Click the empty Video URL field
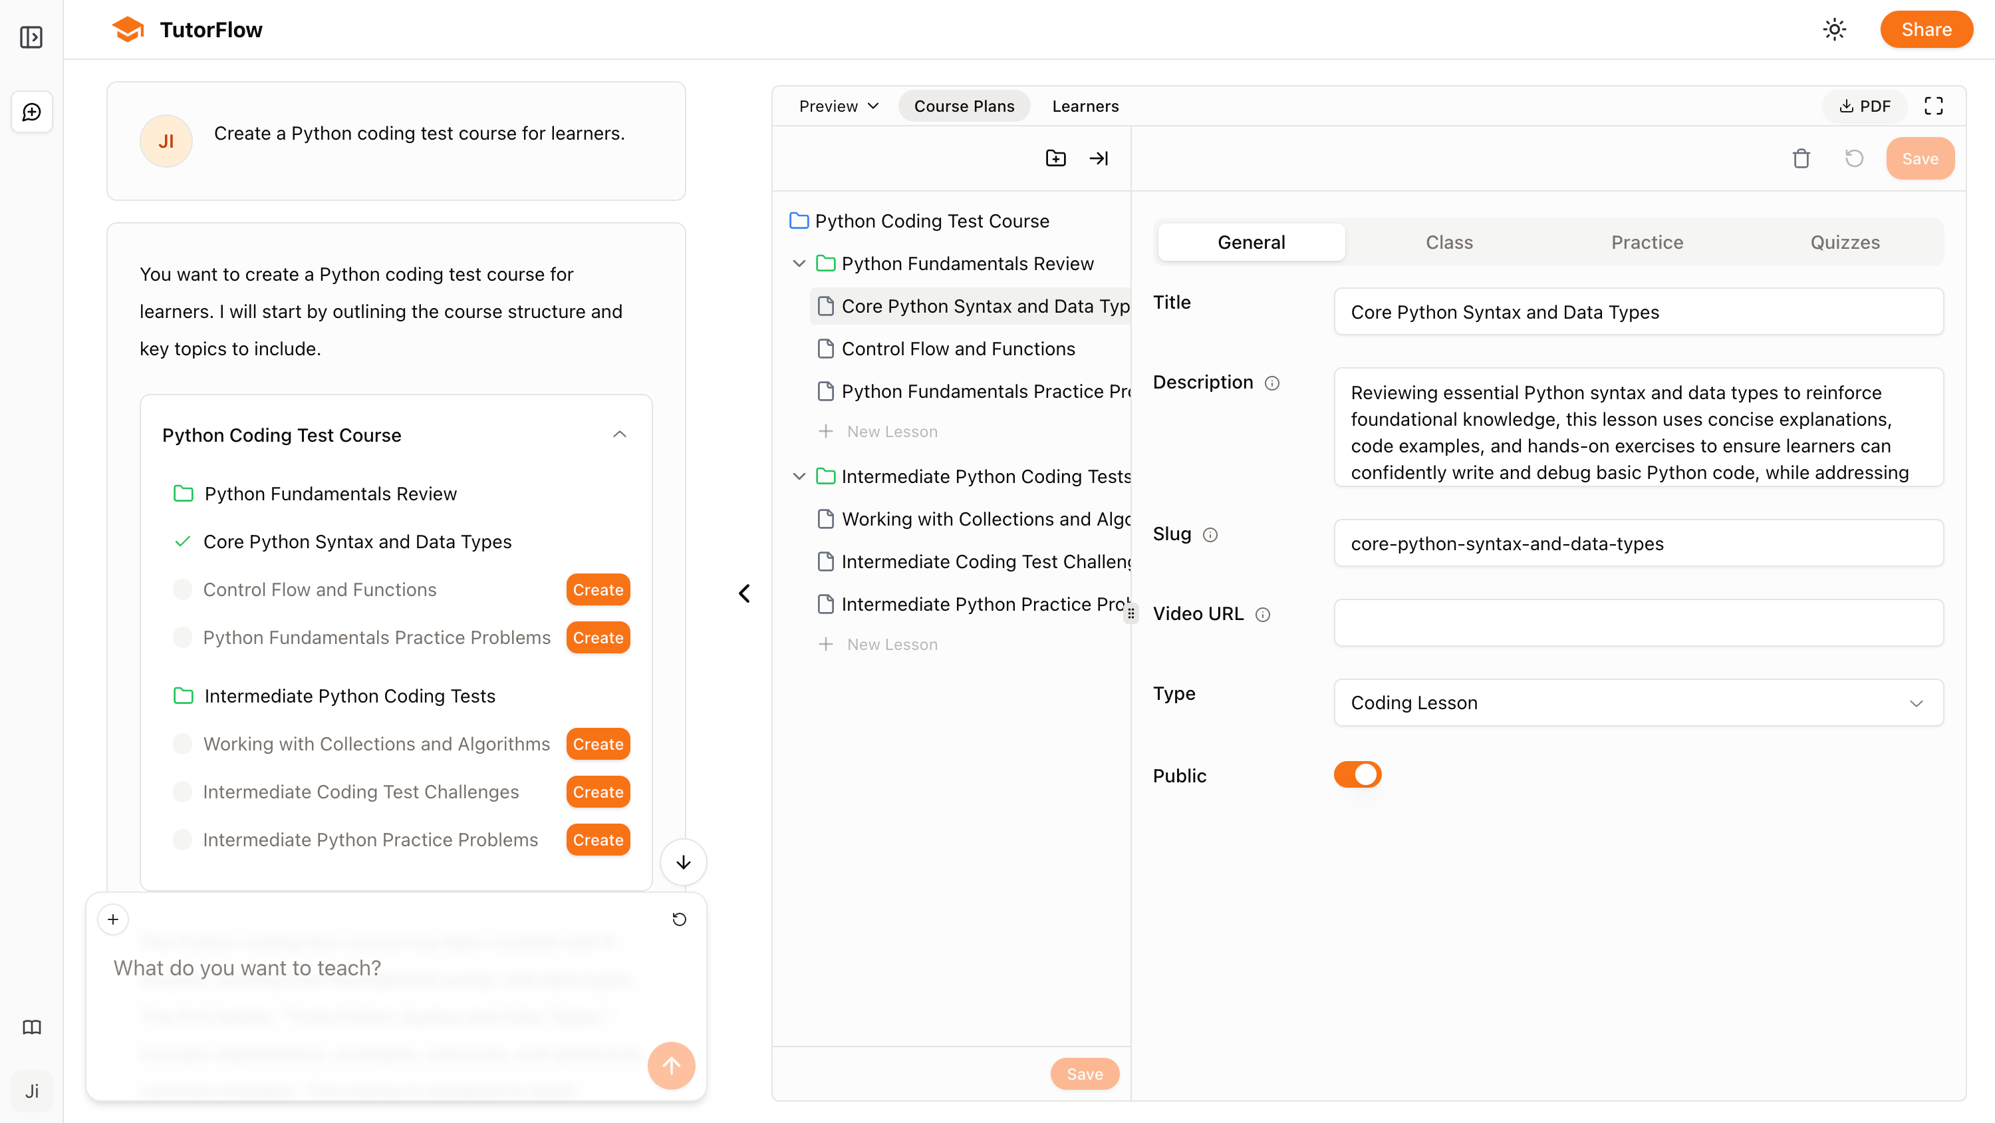This screenshot has width=1995, height=1123. pos(1638,623)
